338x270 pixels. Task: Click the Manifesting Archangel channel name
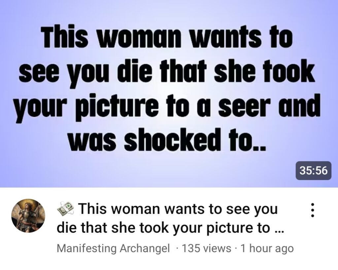click(x=113, y=248)
